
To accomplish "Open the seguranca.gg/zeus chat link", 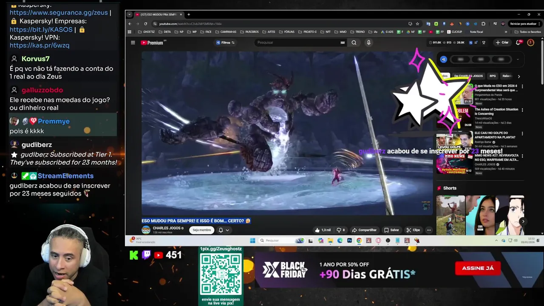I will pos(59,13).
